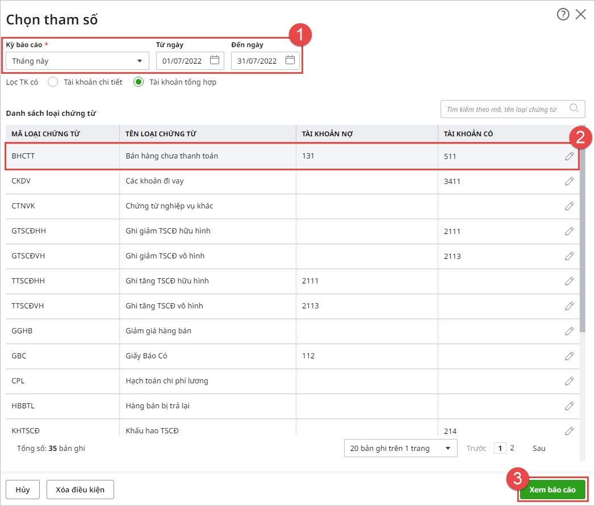Image resolution: width=595 pixels, height=506 pixels.
Task: Select Tài khoản tổng hợp radio option
Action: tap(139, 82)
